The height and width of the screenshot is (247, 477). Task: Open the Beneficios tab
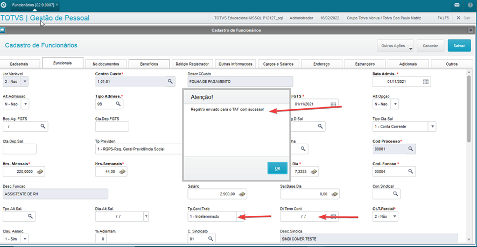pyautogui.click(x=149, y=64)
